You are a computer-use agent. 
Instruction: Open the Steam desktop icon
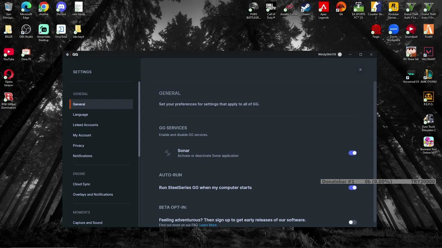coord(306,7)
